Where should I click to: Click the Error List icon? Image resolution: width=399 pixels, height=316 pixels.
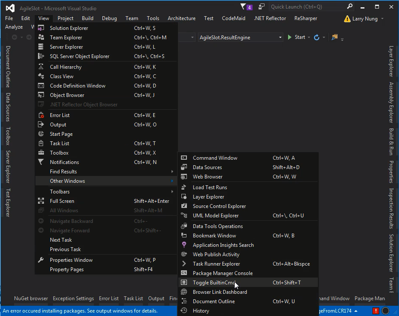(41, 115)
